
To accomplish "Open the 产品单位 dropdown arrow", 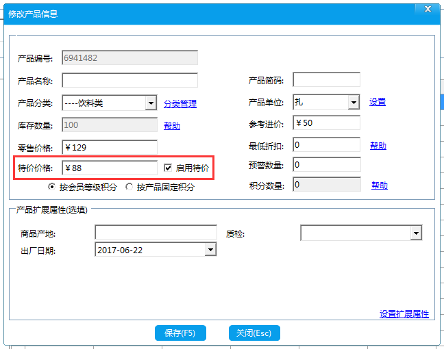I will (x=354, y=103).
